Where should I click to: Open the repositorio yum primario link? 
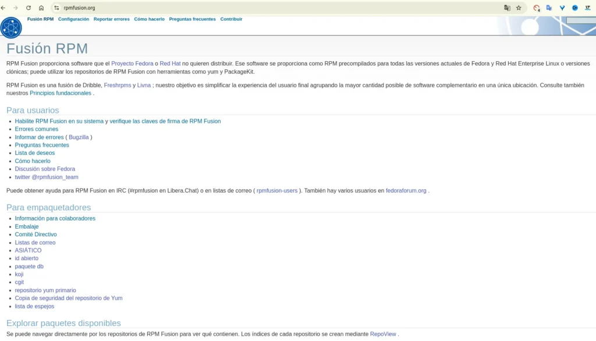45,290
